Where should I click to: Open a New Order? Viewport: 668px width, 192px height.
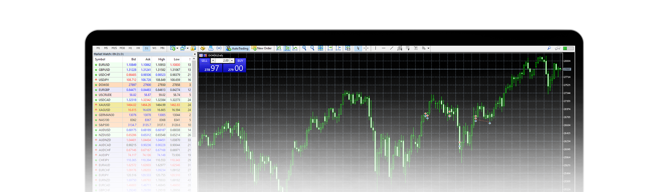[x=262, y=48]
